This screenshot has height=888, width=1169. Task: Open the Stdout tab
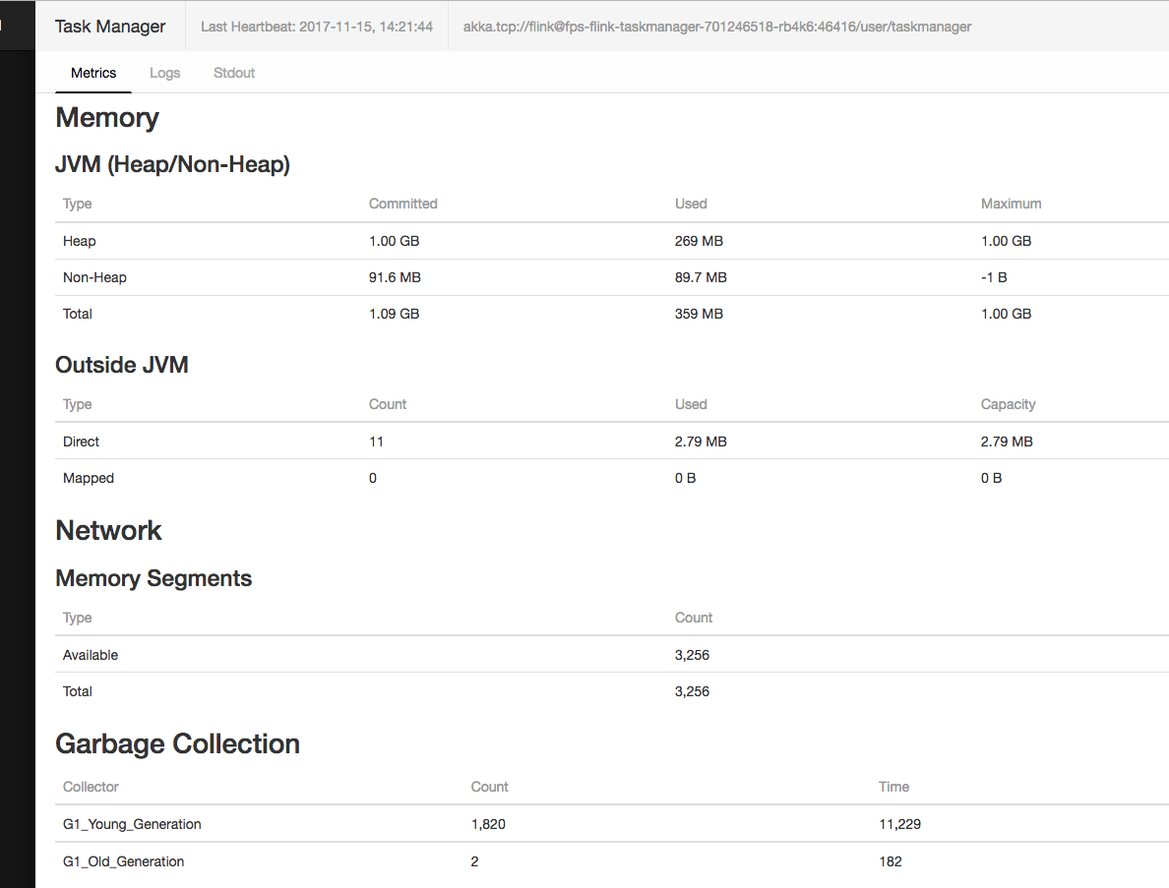pos(234,73)
